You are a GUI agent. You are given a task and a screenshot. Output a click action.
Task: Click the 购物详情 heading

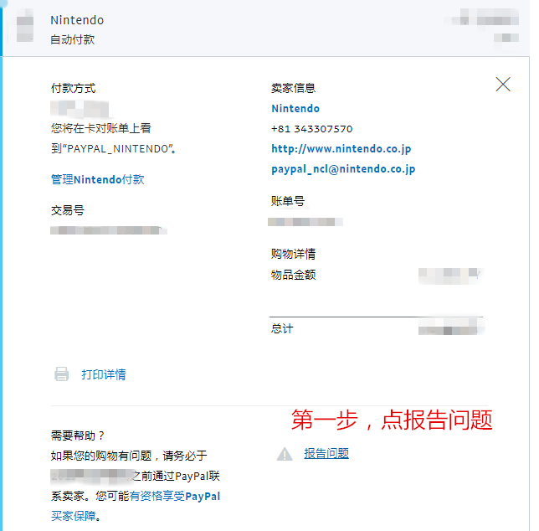(293, 254)
